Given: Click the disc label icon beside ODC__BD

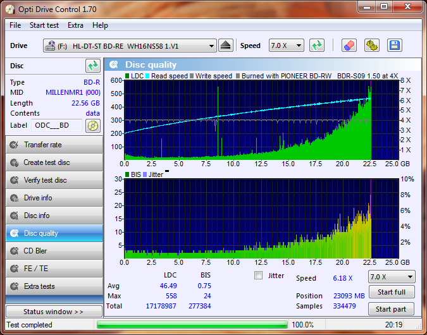Looking at the screenshot, I should pos(93,125).
